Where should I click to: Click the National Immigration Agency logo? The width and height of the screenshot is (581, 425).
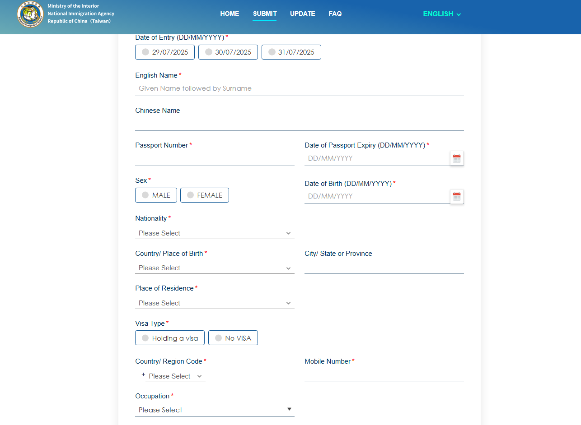point(30,14)
